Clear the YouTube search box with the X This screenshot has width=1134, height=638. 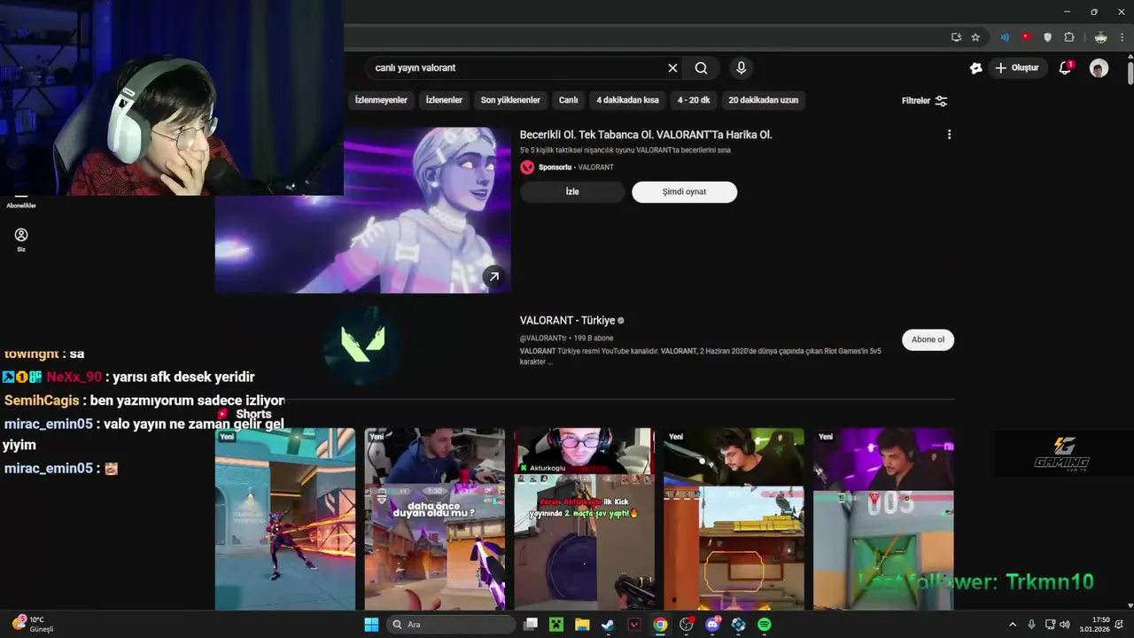(672, 68)
